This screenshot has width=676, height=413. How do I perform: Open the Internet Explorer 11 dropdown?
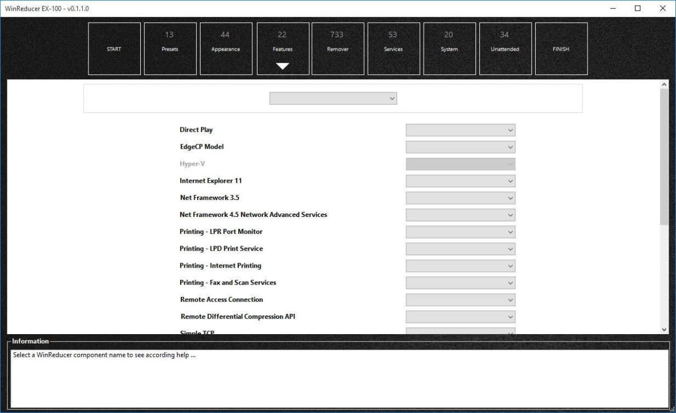[460, 181]
